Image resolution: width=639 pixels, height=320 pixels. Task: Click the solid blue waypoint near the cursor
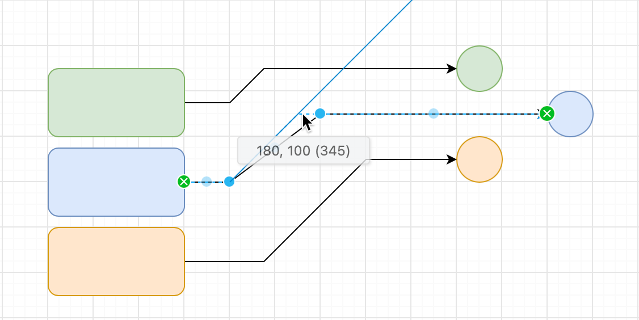320,113
